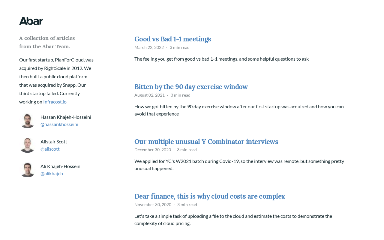
Task: Click the 1-1 meetings article summary text
Action: [x=221, y=59]
